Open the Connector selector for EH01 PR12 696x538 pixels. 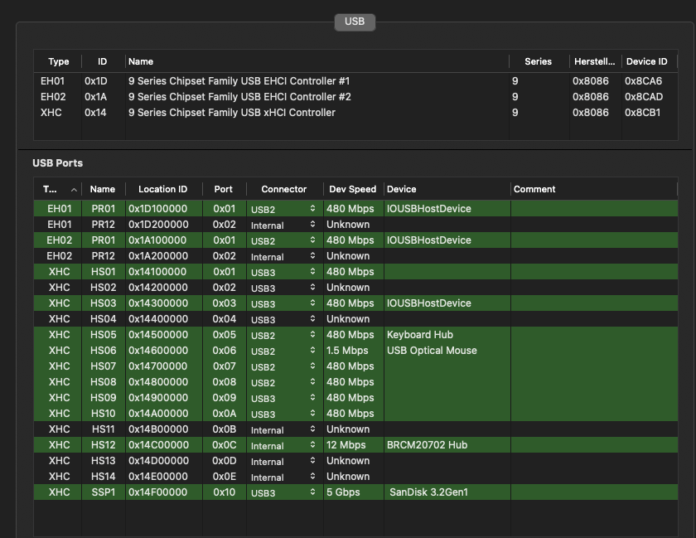coord(312,225)
